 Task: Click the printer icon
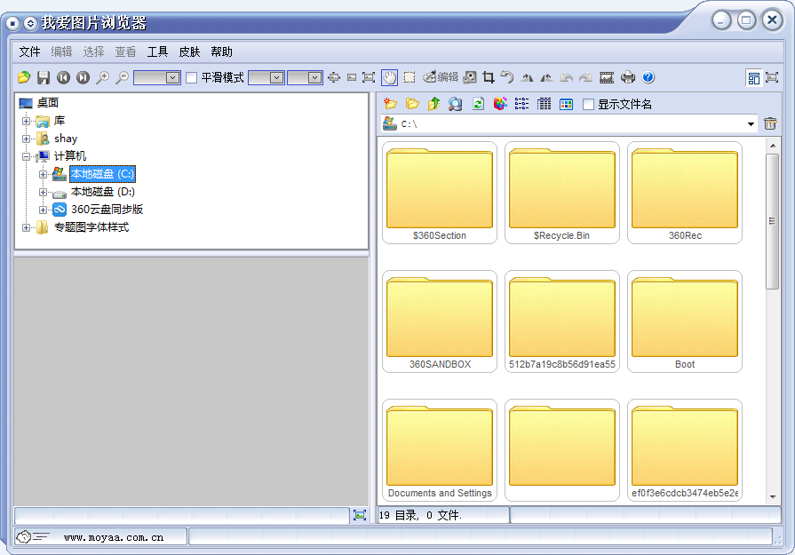tap(628, 78)
